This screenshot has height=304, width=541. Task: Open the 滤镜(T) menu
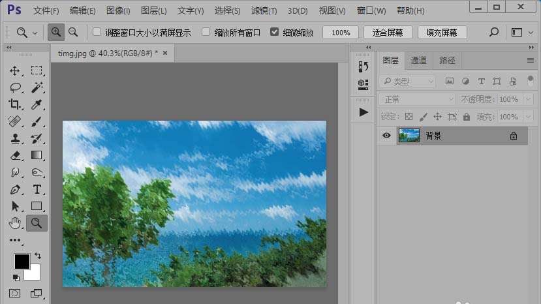tap(263, 11)
